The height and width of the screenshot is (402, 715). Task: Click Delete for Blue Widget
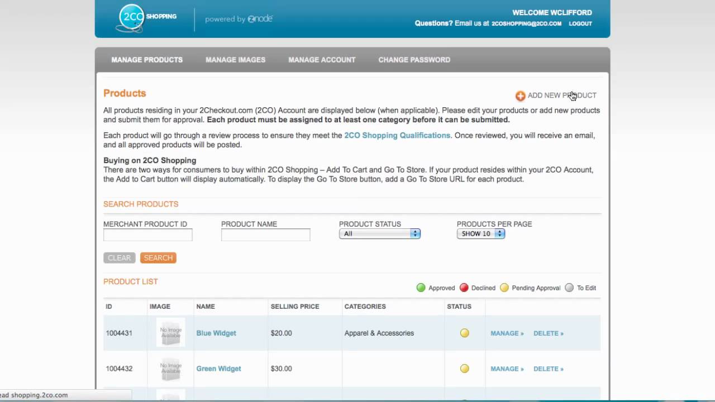(549, 333)
